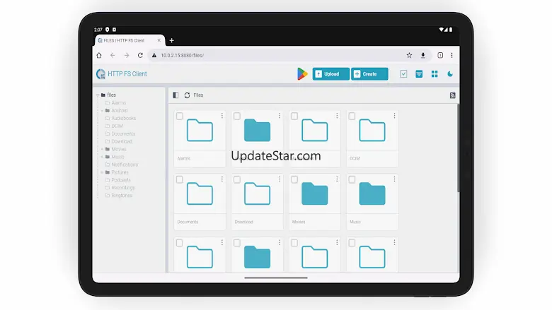Click the browser download icon
The height and width of the screenshot is (310, 552).
pos(422,55)
